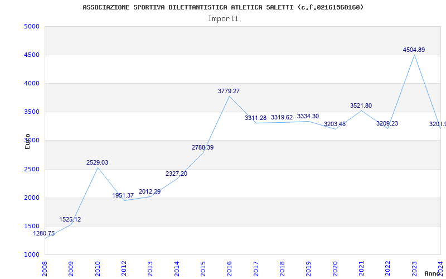
Task: Click the Associazione Sportiva chart title
Action: (223, 7)
